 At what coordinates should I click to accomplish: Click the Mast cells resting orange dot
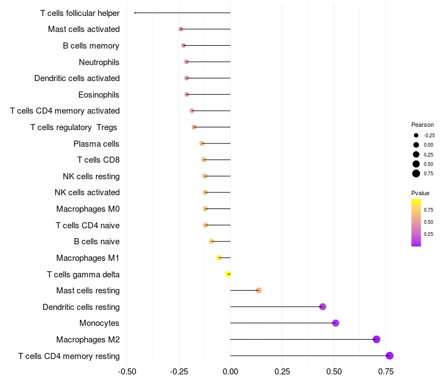(259, 291)
